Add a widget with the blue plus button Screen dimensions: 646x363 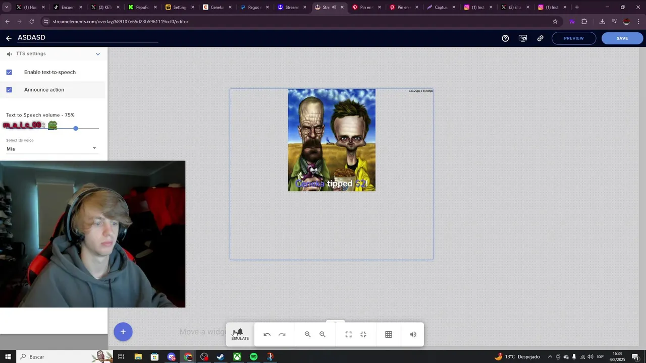point(123,332)
